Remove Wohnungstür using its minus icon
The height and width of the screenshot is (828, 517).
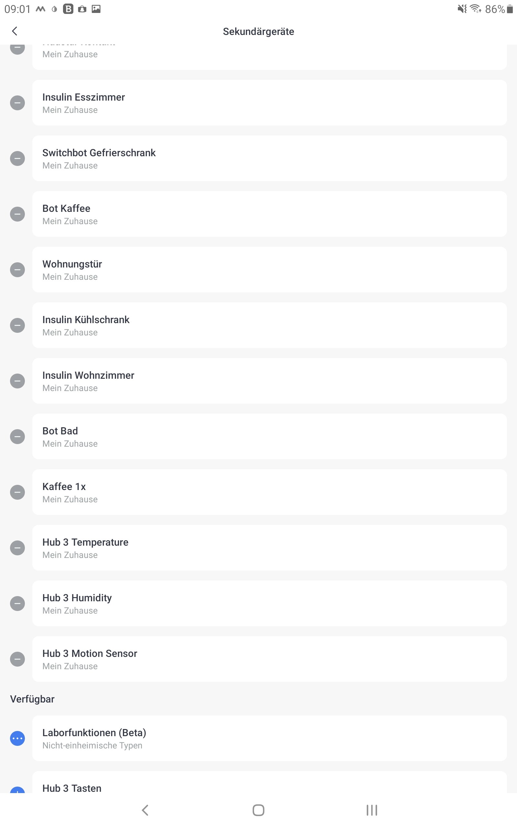(17, 270)
